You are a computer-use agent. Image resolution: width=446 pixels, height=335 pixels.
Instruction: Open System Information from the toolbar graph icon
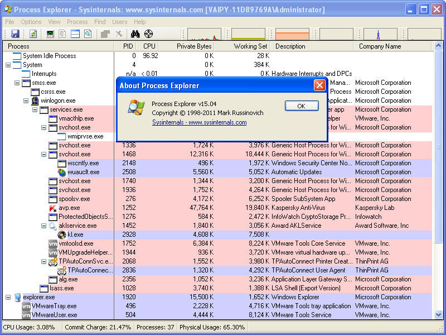tap(50, 34)
